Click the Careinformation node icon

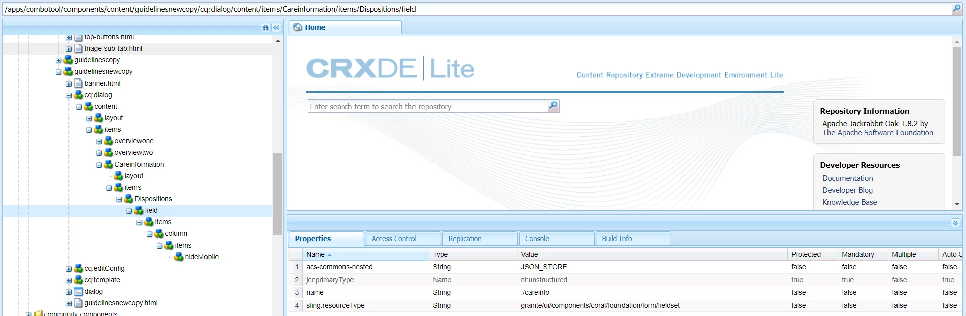point(108,164)
